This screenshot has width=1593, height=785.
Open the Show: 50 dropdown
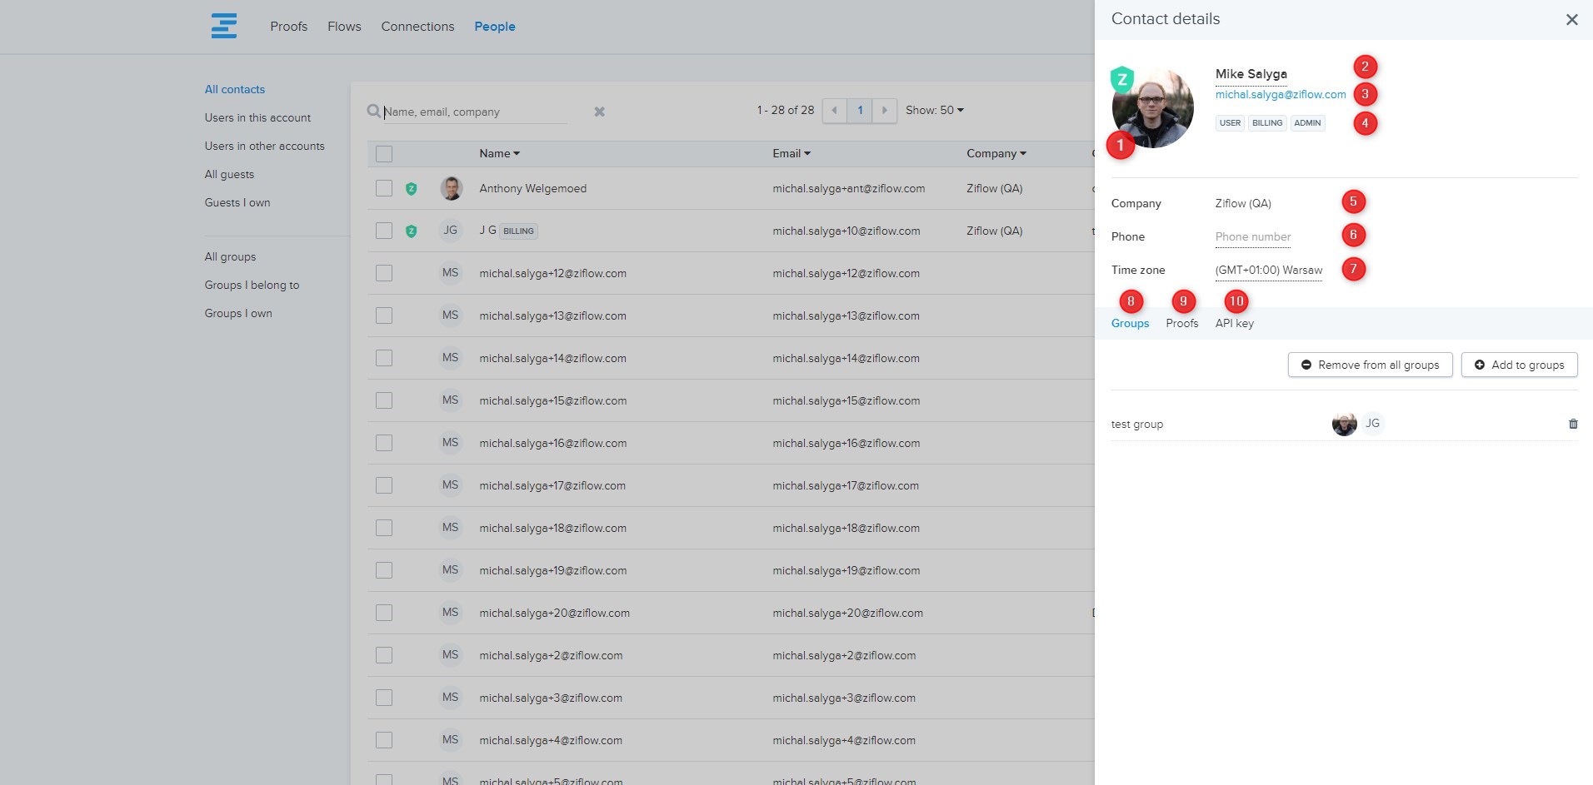tap(934, 111)
